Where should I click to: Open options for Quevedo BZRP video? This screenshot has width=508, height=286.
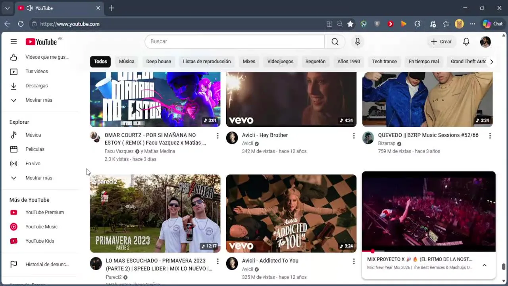490,136
